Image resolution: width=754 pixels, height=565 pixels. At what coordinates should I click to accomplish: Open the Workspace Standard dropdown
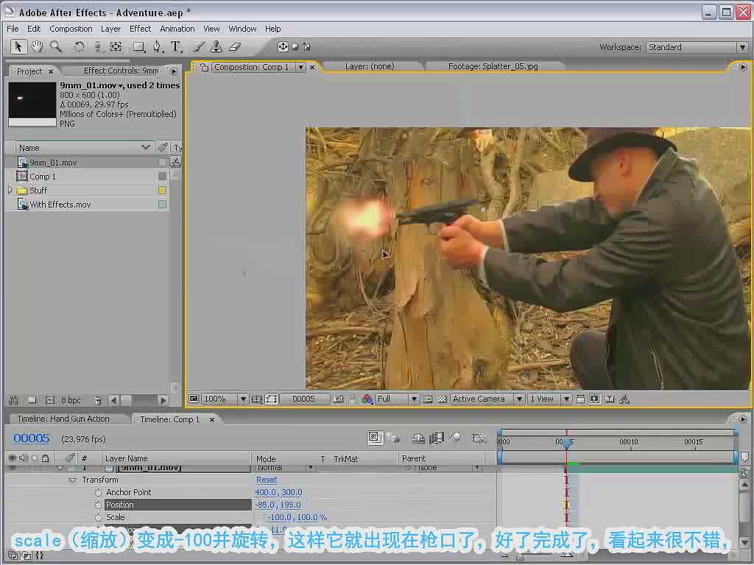pos(697,47)
